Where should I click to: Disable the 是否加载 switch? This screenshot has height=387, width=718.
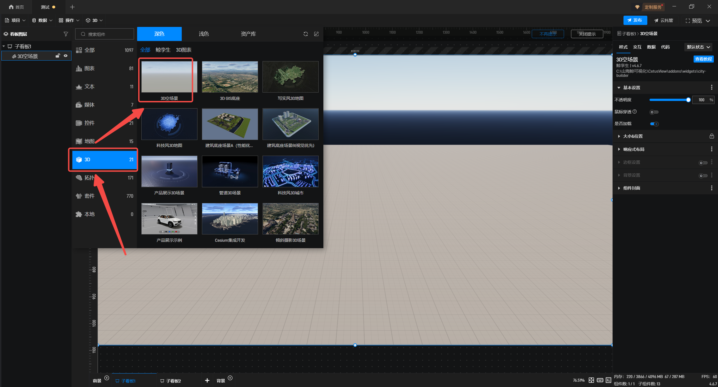click(654, 124)
